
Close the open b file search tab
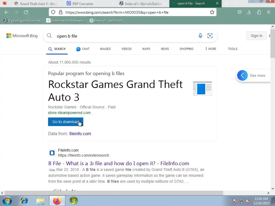pyautogui.click(x=217, y=3)
